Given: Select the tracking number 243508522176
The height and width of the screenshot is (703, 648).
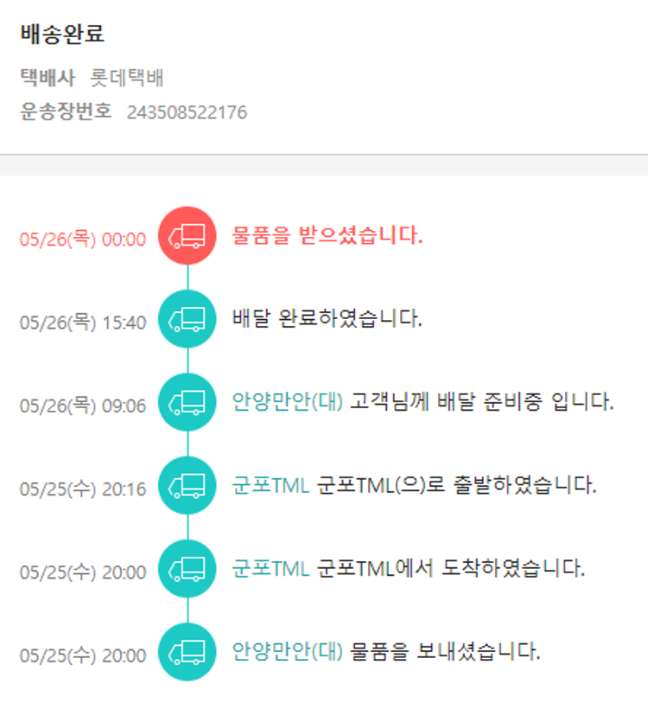Looking at the screenshot, I should (x=187, y=112).
